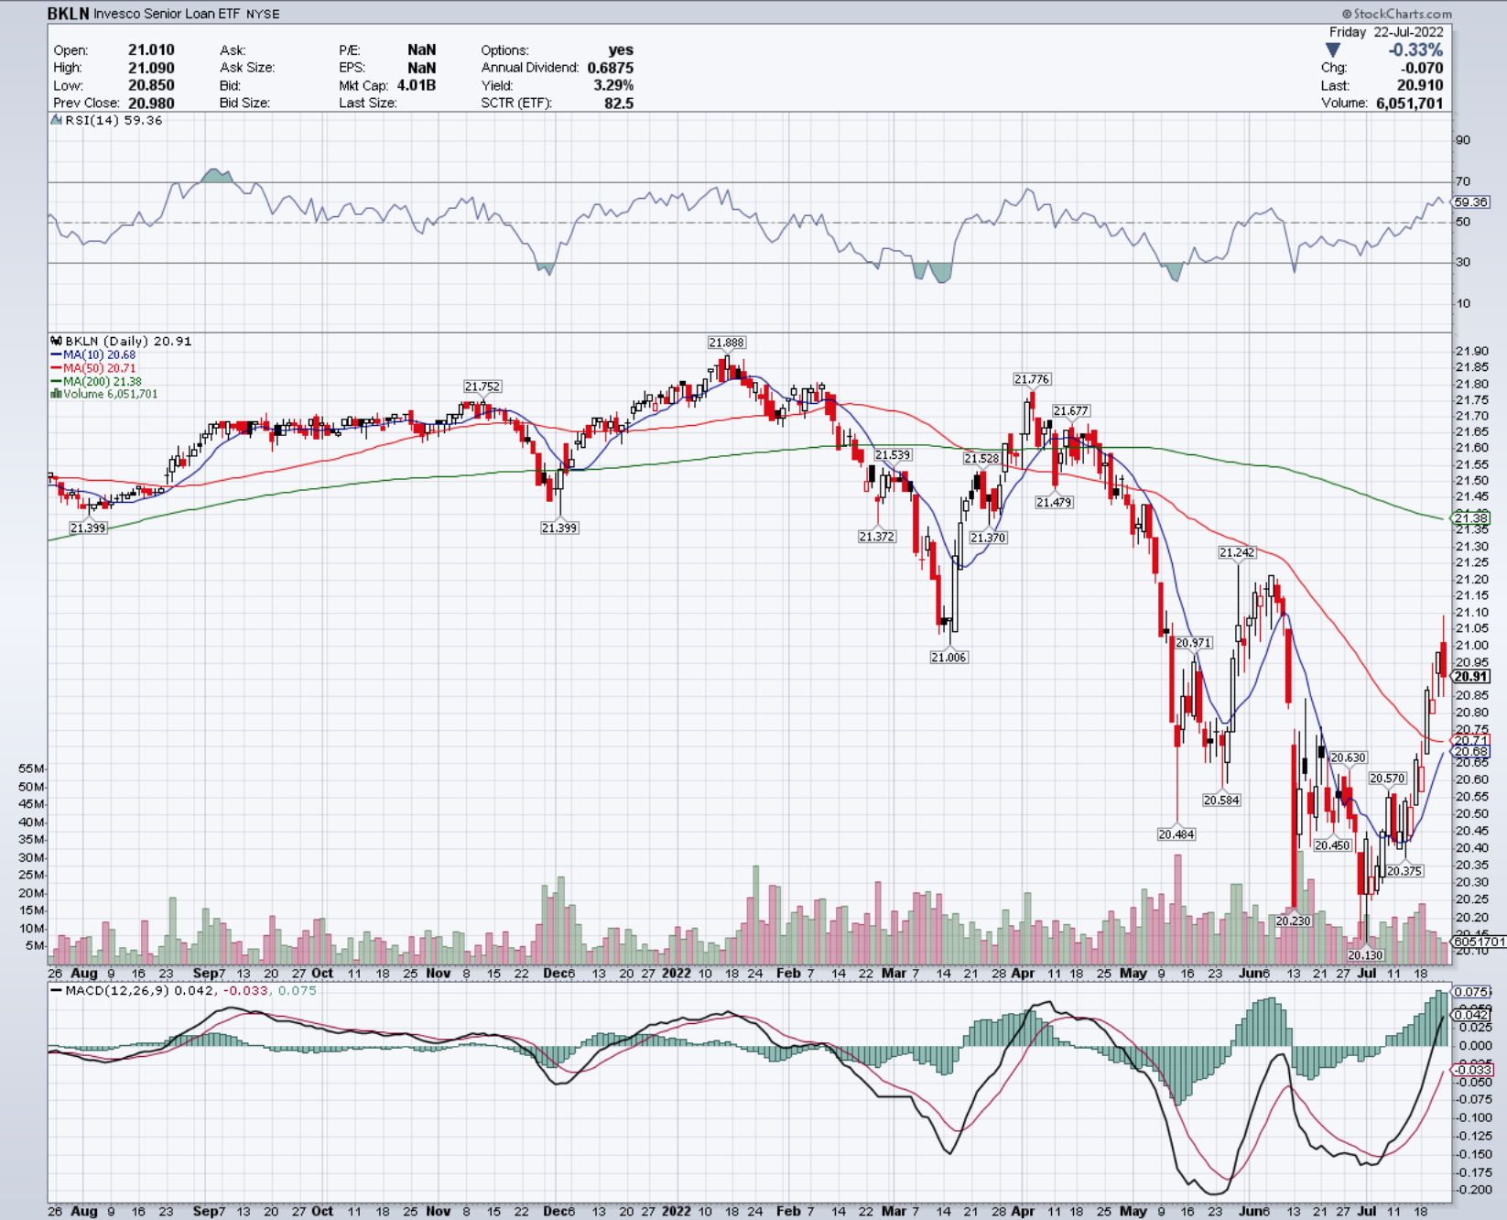Click the boxed 20.91 current price tag

click(1471, 677)
